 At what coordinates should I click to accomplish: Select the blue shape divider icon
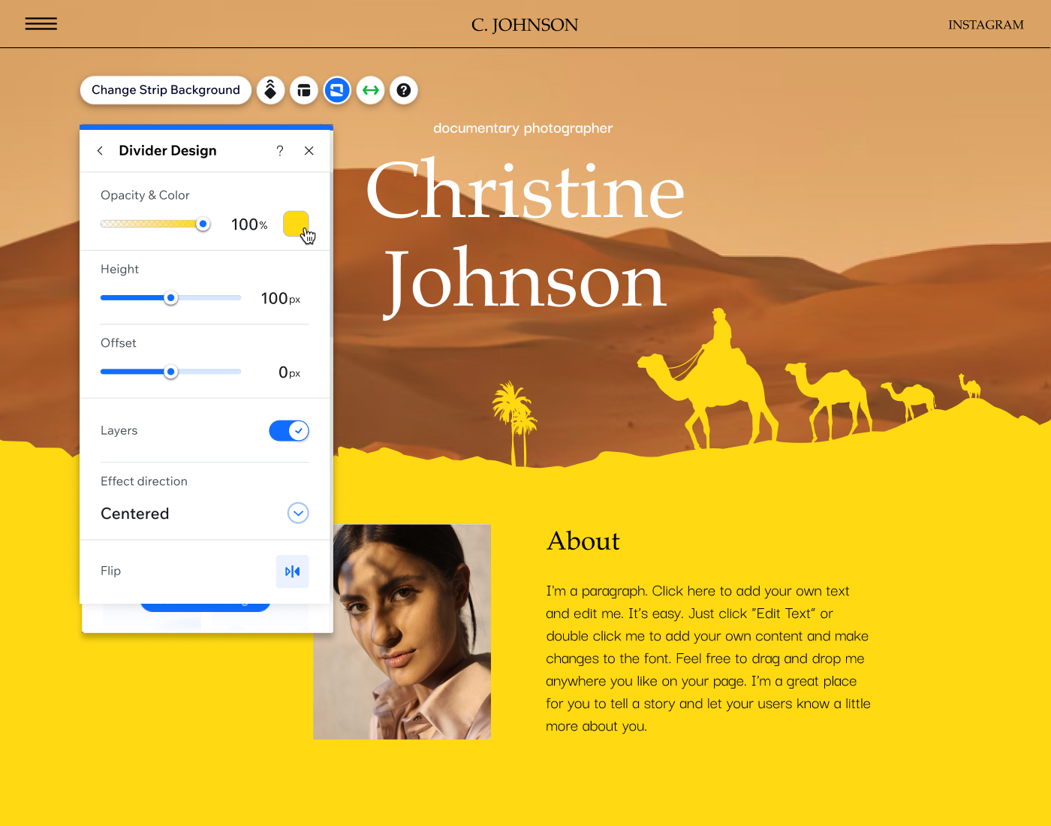click(x=337, y=90)
